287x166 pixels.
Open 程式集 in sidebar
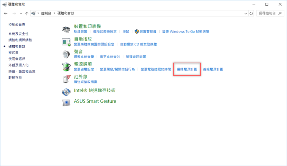tap(13, 53)
